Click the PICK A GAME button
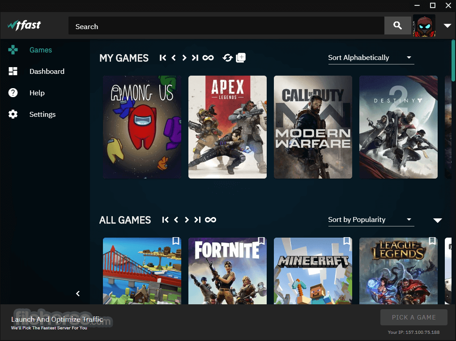 pos(414,317)
